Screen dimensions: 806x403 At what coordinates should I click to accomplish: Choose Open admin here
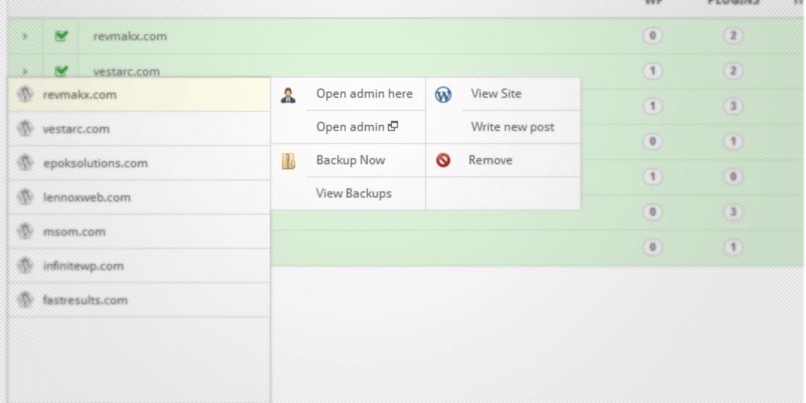pyautogui.click(x=364, y=94)
